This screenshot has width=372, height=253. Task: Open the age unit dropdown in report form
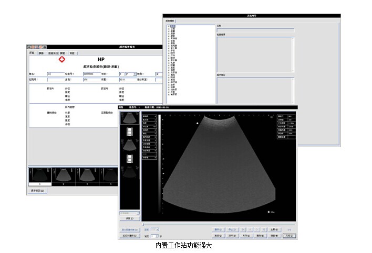pos(135,74)
